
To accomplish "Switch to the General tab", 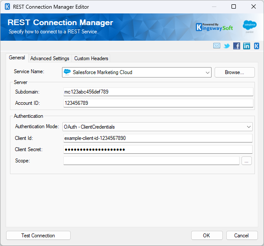I will click(17, 58).
